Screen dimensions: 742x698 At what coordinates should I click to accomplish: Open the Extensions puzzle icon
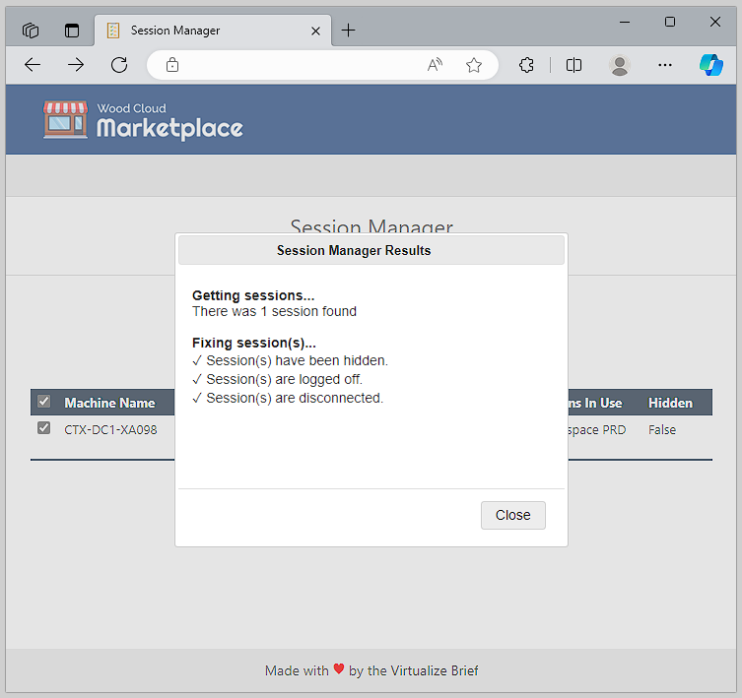click(x=526, y=65)
